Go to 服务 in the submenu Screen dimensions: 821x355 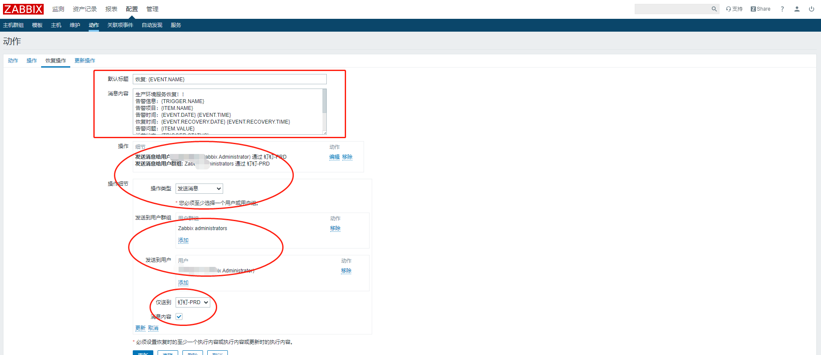point(176,25)
